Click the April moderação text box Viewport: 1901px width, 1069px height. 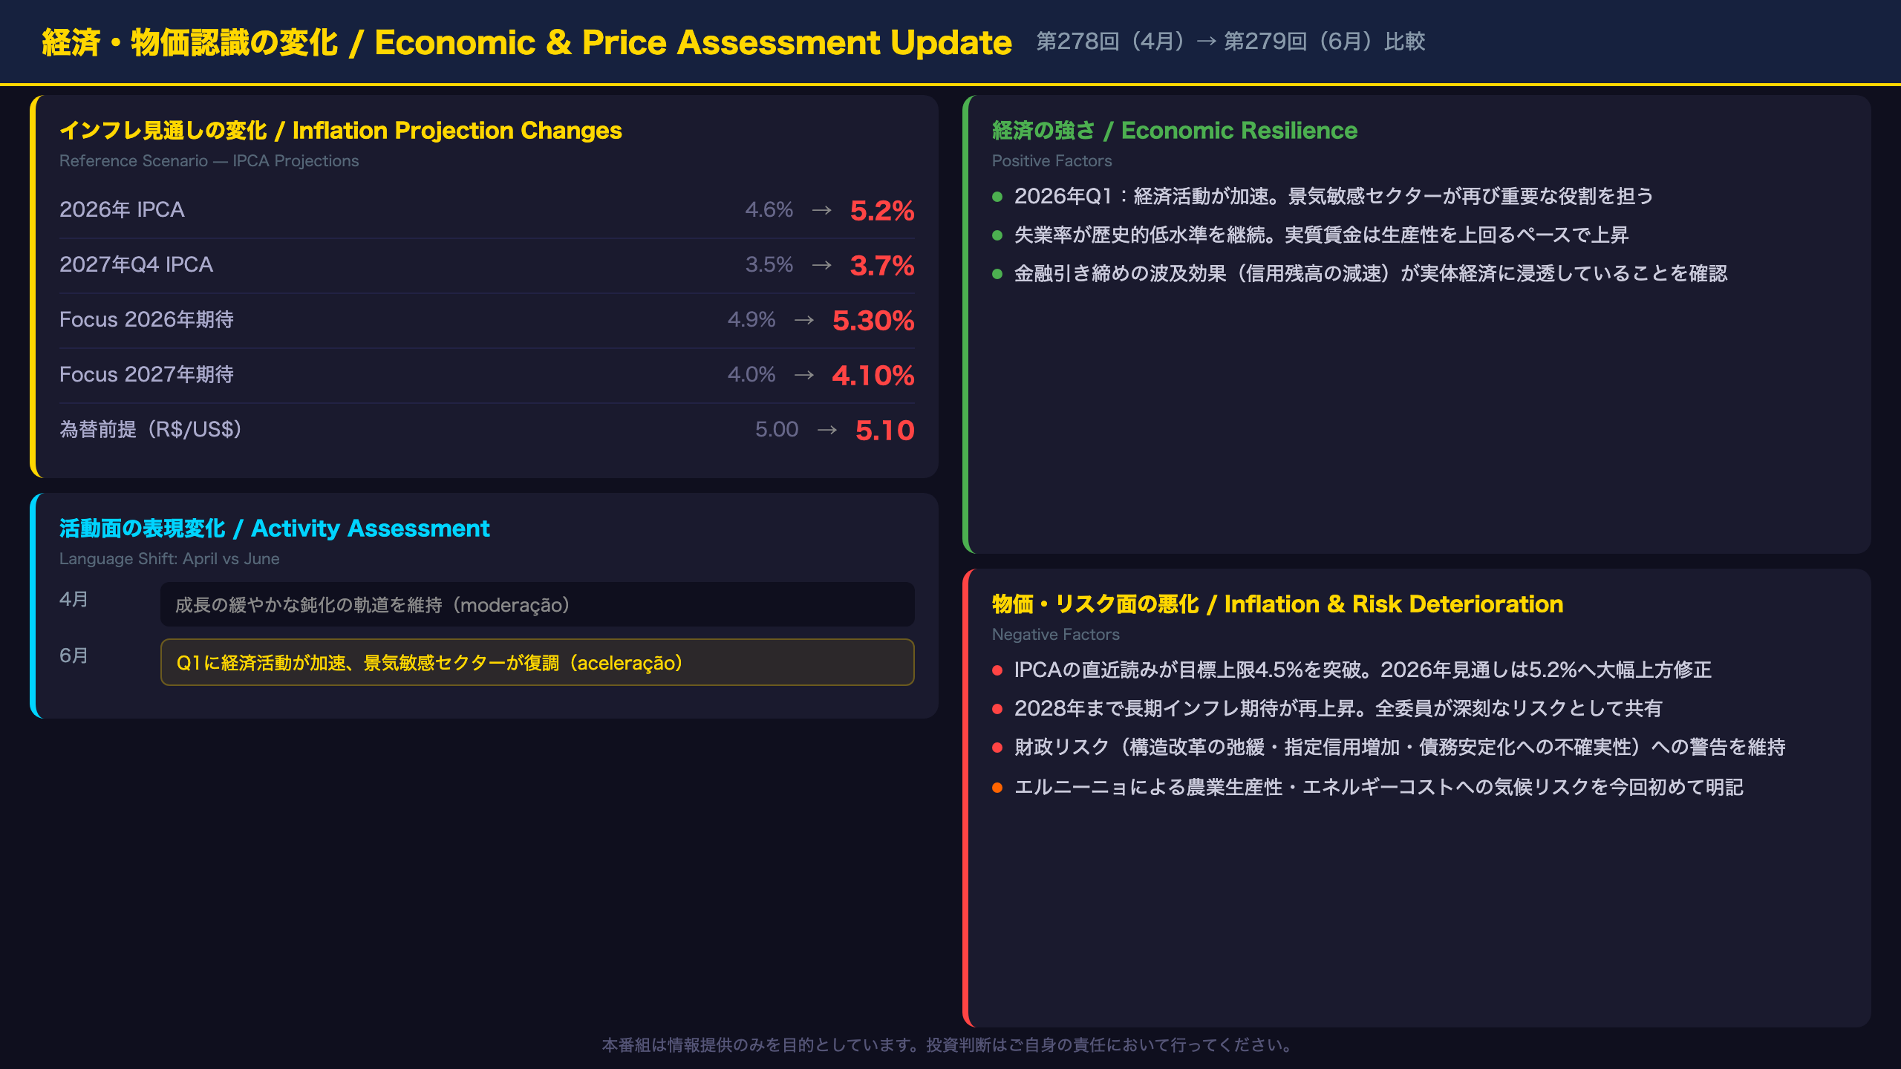tap(538, 604)
